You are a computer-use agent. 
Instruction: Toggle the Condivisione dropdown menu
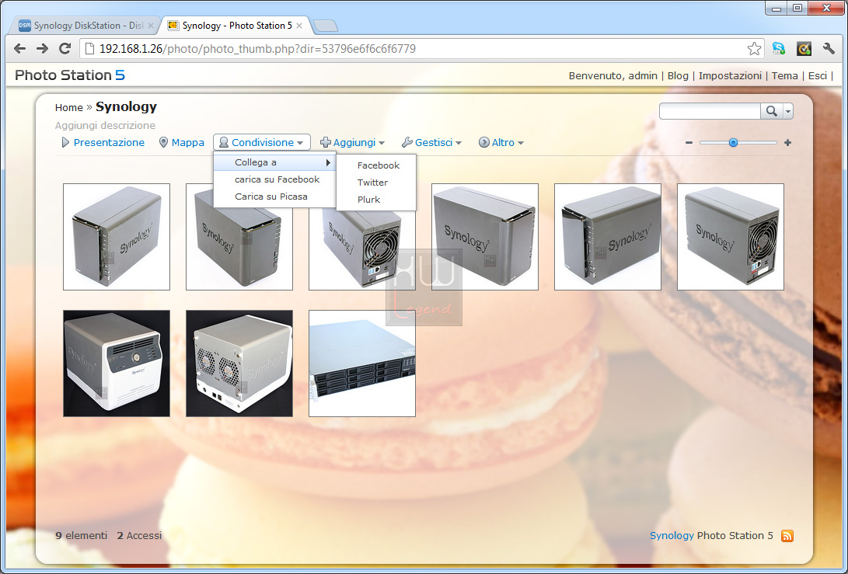(262, 143)
